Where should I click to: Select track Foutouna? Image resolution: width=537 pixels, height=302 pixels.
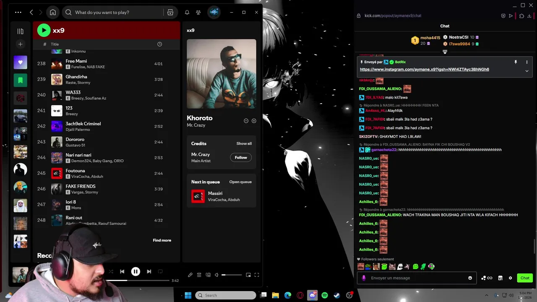(x=107, y=173)
